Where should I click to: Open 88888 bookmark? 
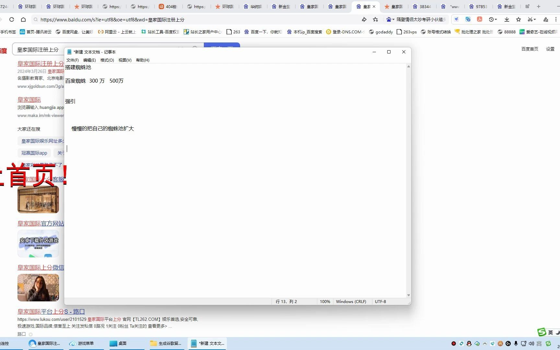click(507, 32)
